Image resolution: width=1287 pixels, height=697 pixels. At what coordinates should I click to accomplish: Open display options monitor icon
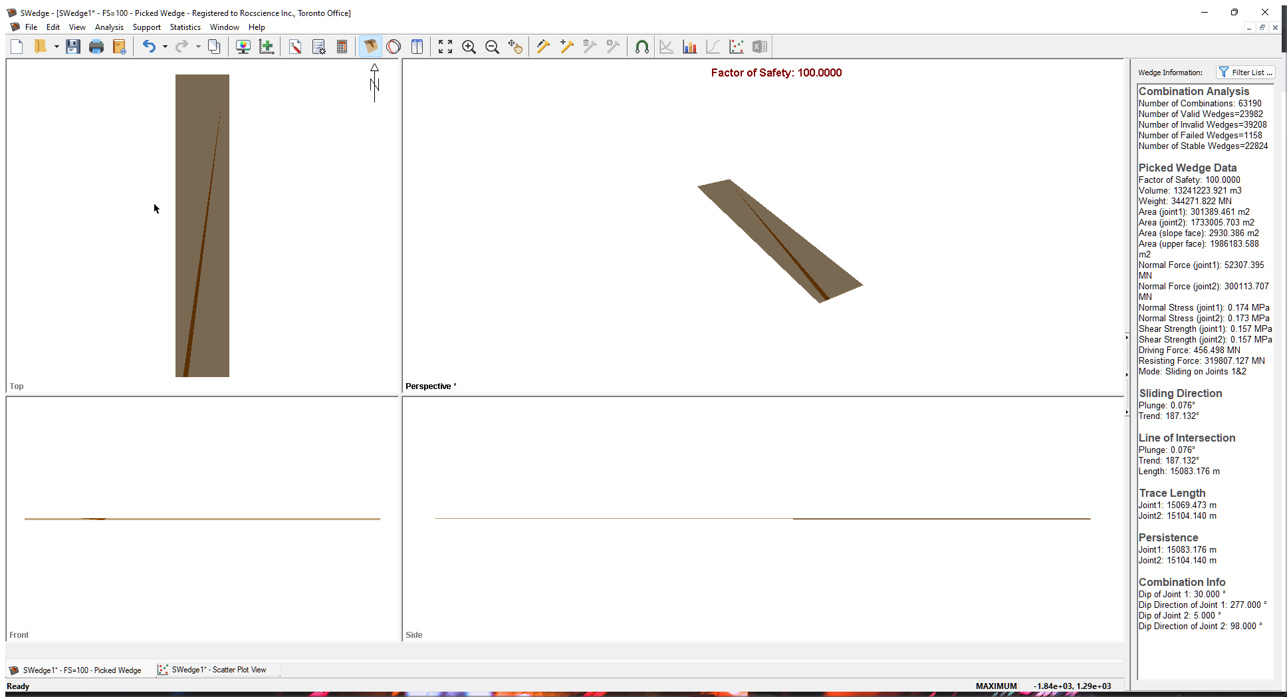point(243,47)
